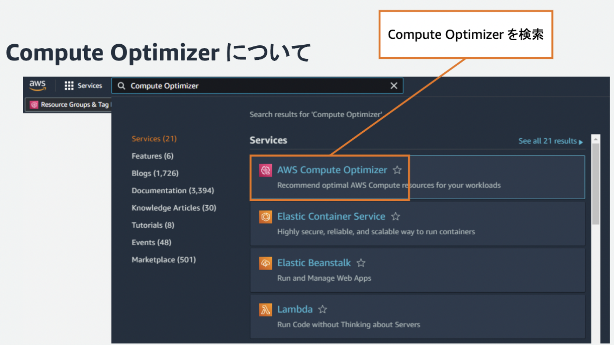
Task: Select the Events (48) category
Action: tap(151, 242)
